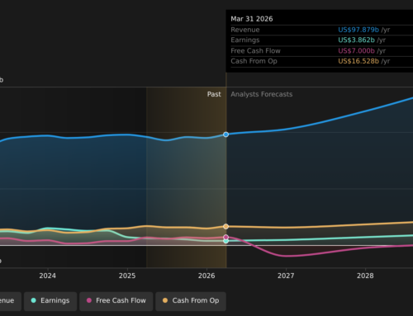The width and height of the screenshot is (413, 316).
Task: Click the teal Earnings data point
Action: point(225,241)
